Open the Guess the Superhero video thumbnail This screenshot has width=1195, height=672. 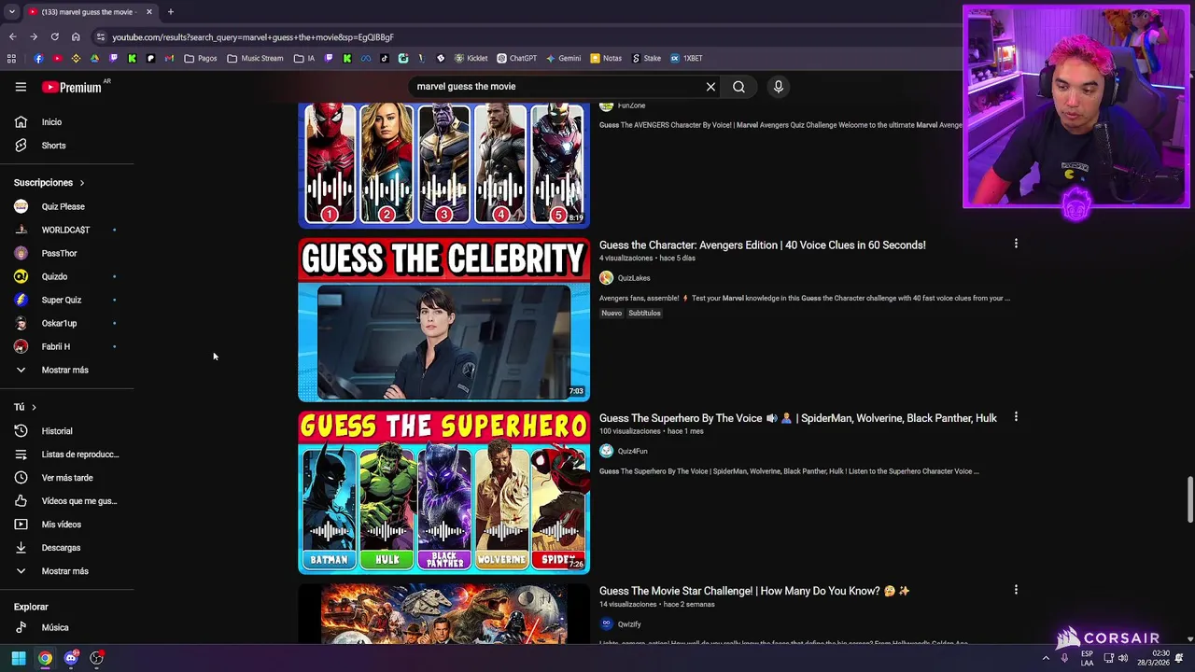443,492
